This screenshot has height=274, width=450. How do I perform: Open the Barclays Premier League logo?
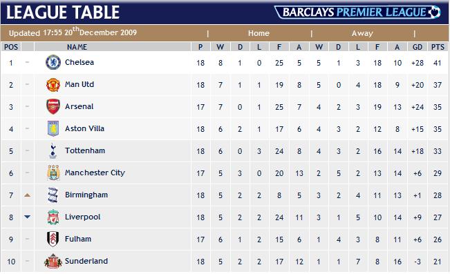357,12
